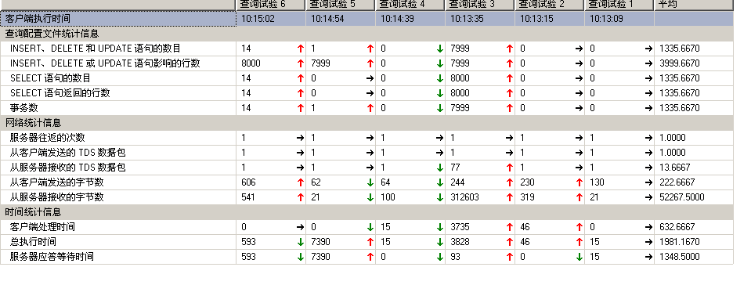Click the red up arrow beside 606
Viewport: 751px width, 285px height.
[x=300, y=182]
